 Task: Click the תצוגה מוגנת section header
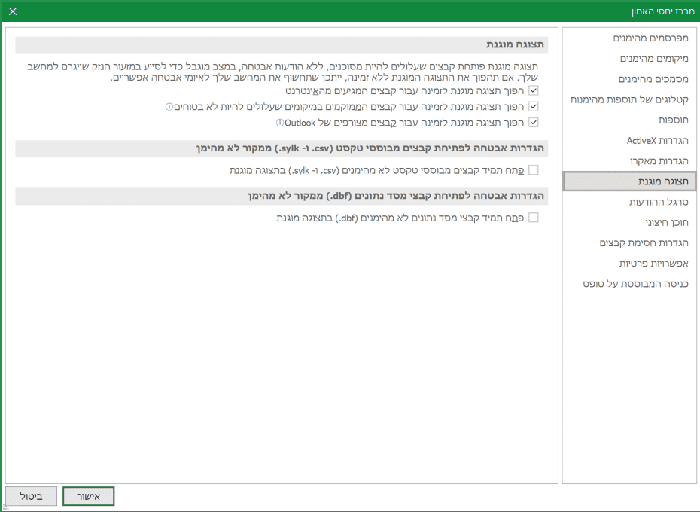(x=282, y=44)
